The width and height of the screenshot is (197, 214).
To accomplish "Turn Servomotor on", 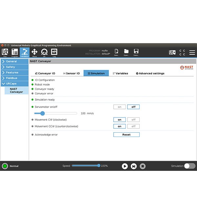I will point(120,107).
